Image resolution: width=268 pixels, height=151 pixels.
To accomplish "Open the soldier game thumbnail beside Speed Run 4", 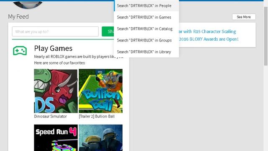I will [100, 138].
